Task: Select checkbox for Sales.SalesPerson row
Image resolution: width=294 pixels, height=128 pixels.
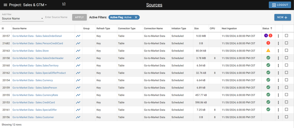Action: pyautogui.click(x=286, y=87)
